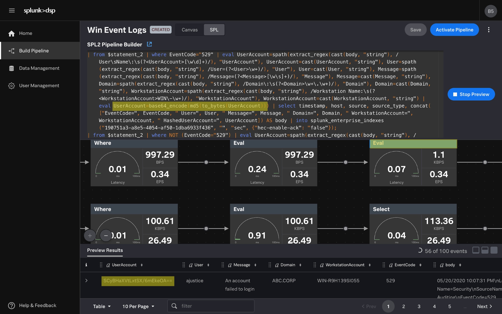Click drag handle of Message column
The image size is (502, 314).
[x=222, y=265]
